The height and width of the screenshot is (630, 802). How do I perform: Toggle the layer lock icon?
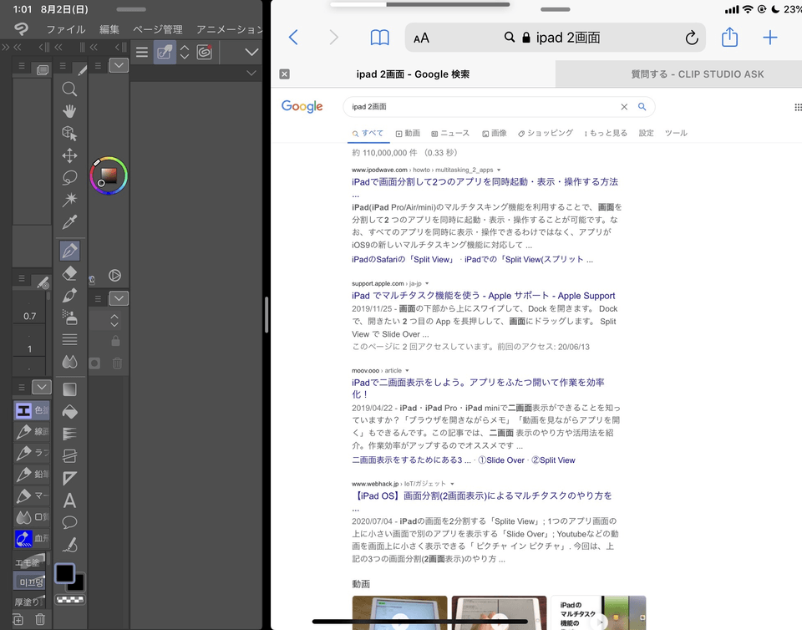[x=115, y=341]
